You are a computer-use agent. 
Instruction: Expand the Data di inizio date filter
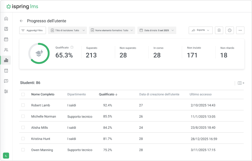[x=157, y=30]
